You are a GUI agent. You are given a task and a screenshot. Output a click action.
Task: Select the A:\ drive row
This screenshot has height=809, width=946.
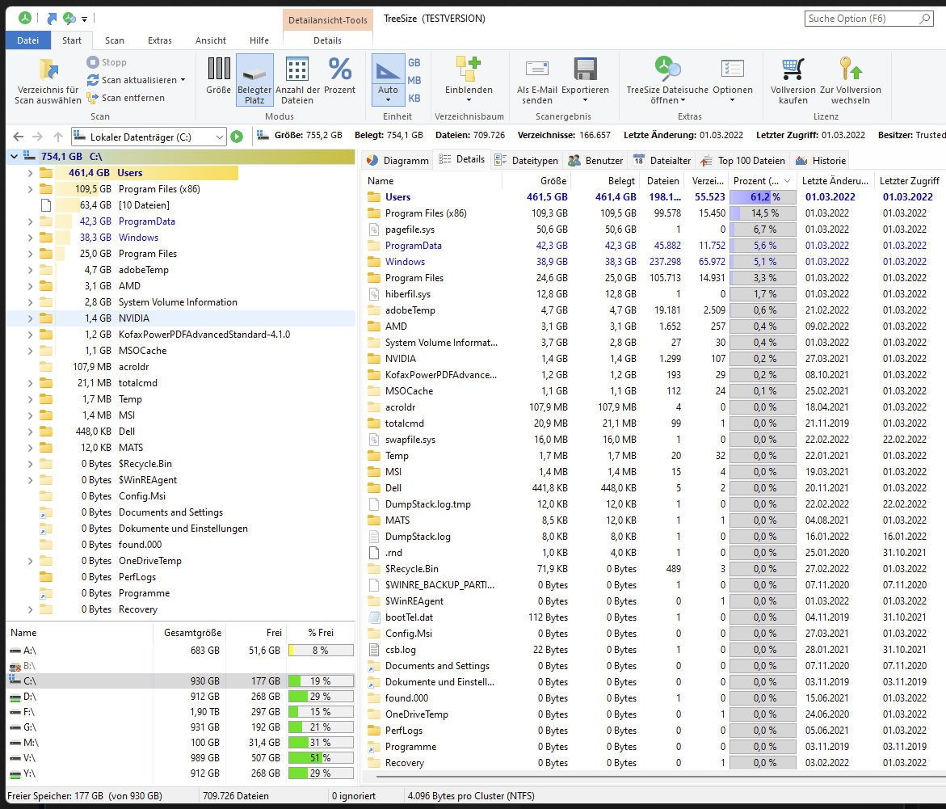181,651
